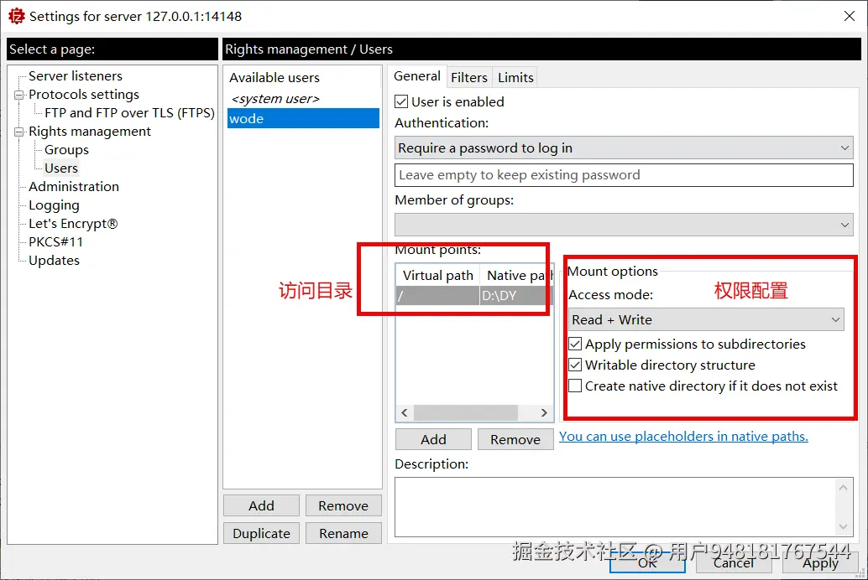This screenshot has width=868, height=580.
Task: Switch to the General tab
Action: pyautogui.click(x=417, y=76)
